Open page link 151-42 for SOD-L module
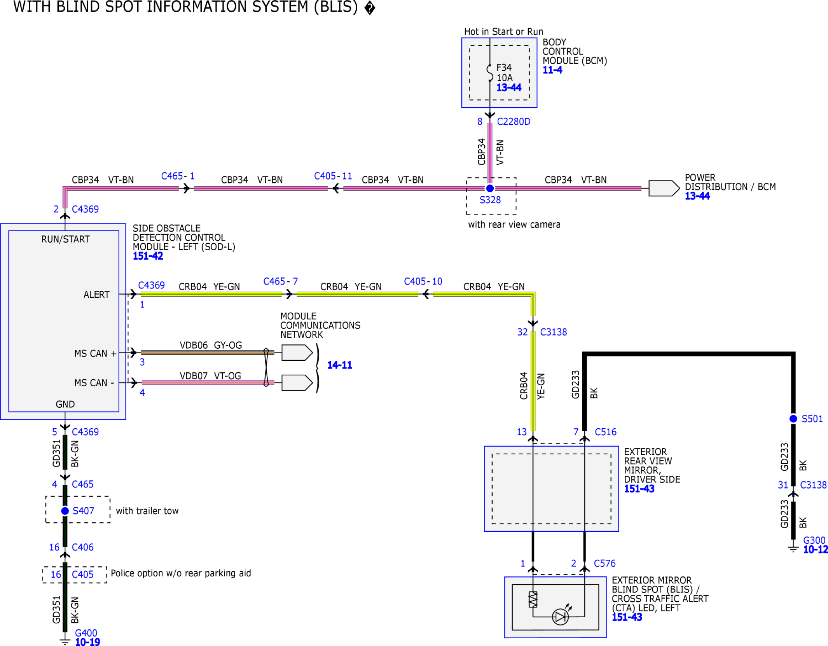828x646 pixels. click(x=148, y=256)
